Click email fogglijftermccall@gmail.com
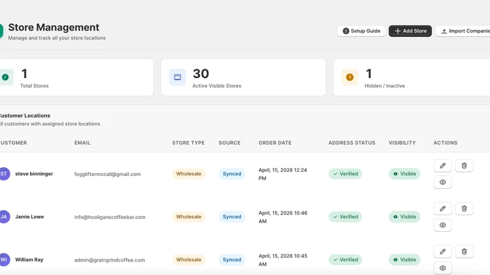490x275 pixels. [x=107, y=174]
